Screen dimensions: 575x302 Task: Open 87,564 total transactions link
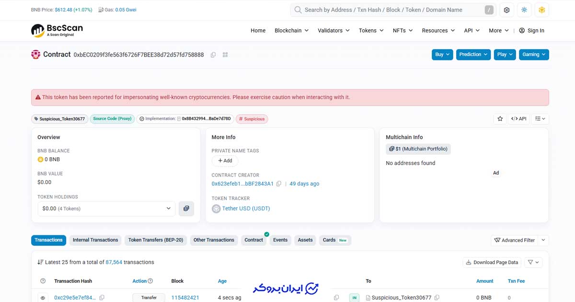114,262
